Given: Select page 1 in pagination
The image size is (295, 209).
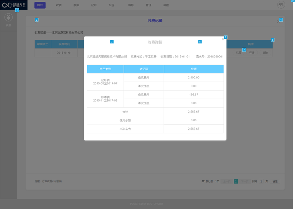Looking at the screenshot, I should click(236, 181).
